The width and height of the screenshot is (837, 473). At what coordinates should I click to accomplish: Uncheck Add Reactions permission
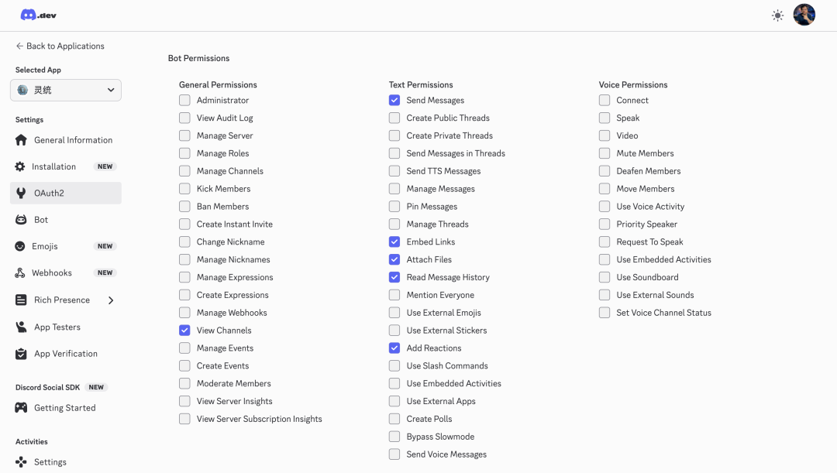394,348
